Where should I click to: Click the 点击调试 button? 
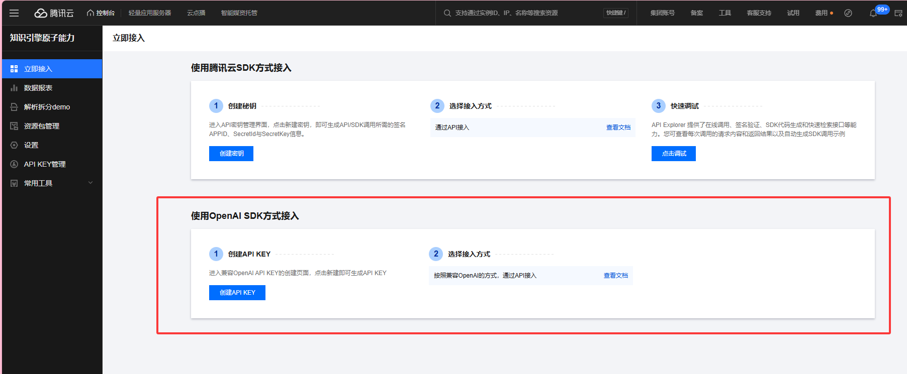click(674, 154)
